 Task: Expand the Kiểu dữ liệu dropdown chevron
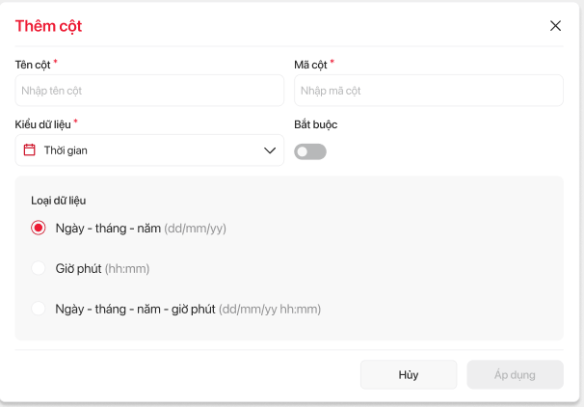tap(270, 150)
